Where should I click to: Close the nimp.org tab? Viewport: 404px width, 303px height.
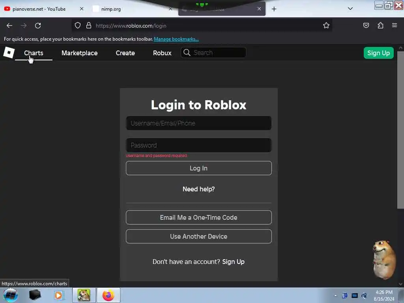click(170, 9)
